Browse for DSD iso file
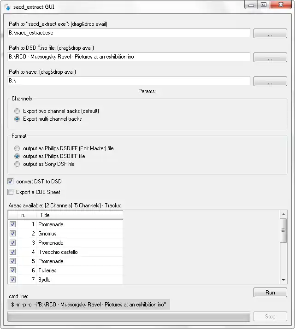This screenshot has height=329, width=295. click(x=270, y=58)
